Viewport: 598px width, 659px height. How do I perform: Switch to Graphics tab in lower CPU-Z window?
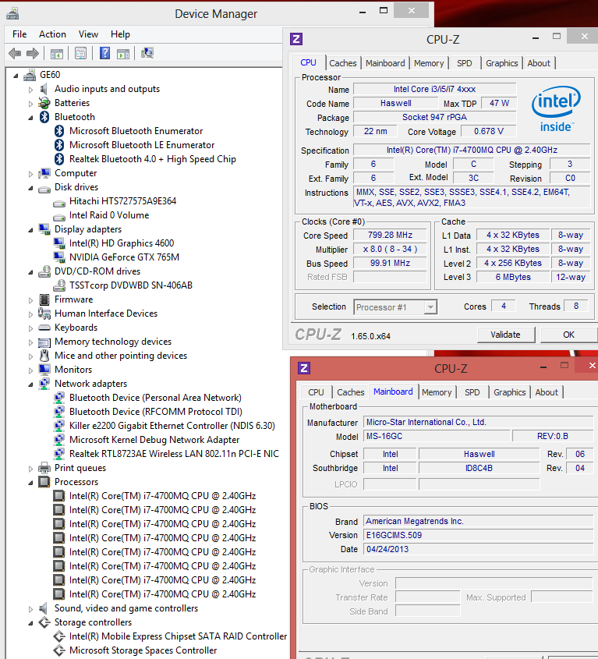coord(509,392)
